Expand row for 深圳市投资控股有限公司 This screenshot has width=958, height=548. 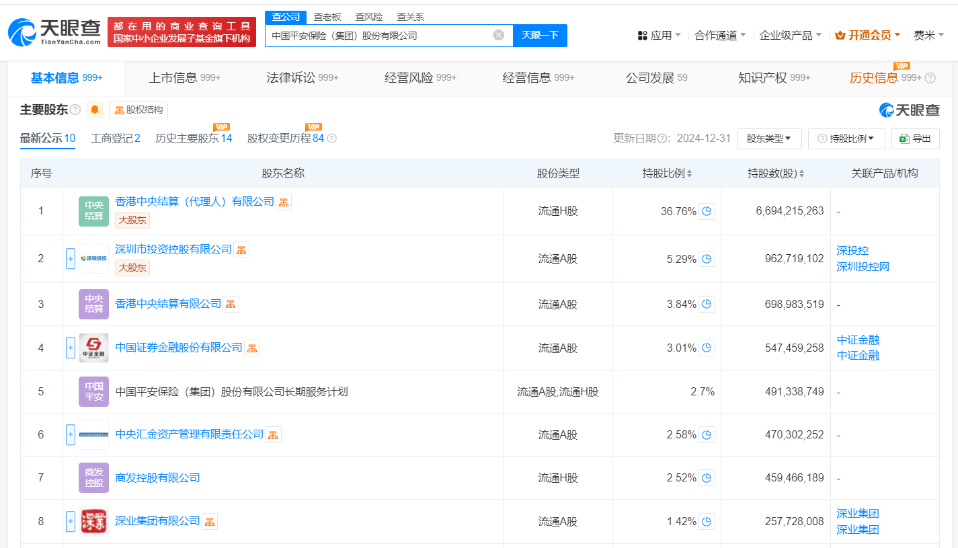click(x=71, y=259)
